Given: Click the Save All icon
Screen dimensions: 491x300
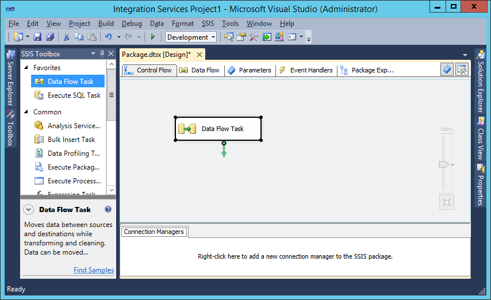Looking at the screenshot, I should click(50, 37).
